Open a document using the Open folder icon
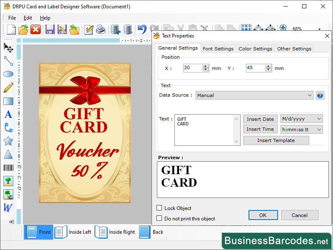The width and height of the screenshot is (333, 250). pos(23,29)
